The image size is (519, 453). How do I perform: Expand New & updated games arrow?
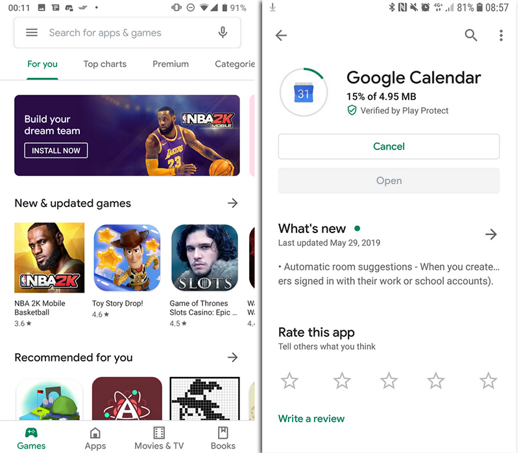(x=233, y=203)
